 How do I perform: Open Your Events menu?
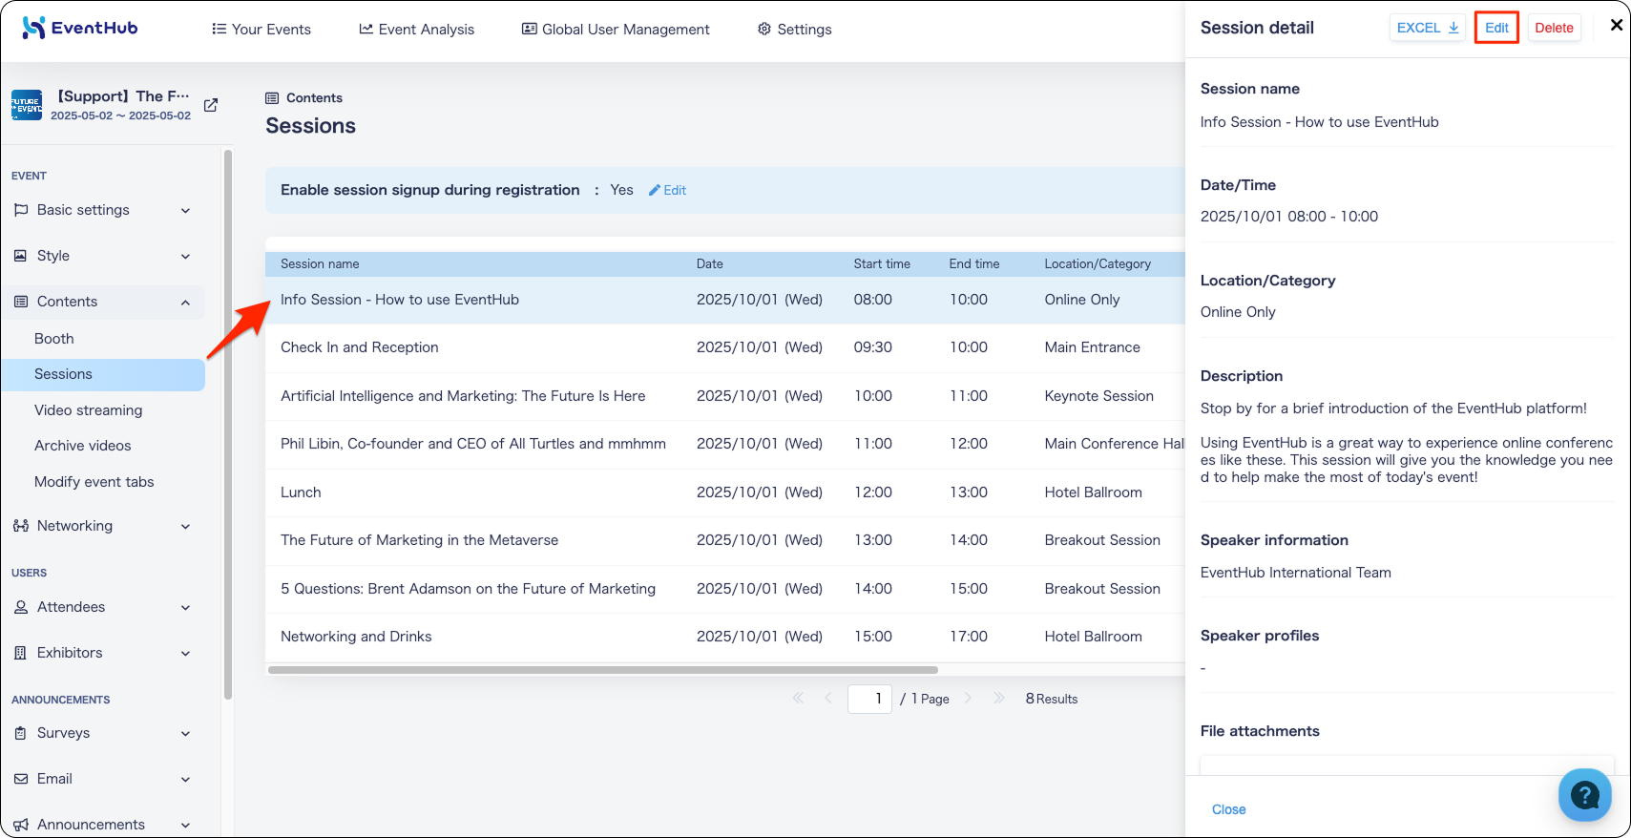click(261, 30)
